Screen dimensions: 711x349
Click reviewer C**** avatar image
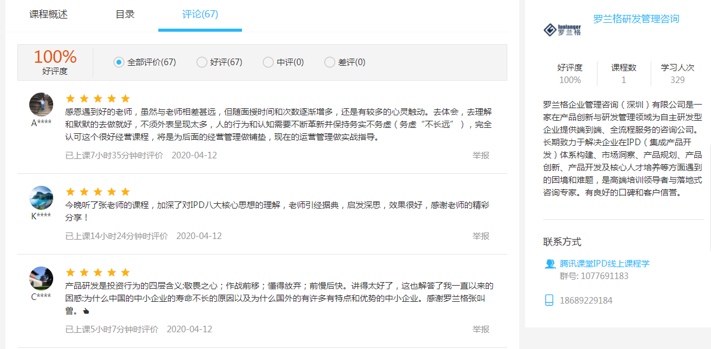(41, 278)
